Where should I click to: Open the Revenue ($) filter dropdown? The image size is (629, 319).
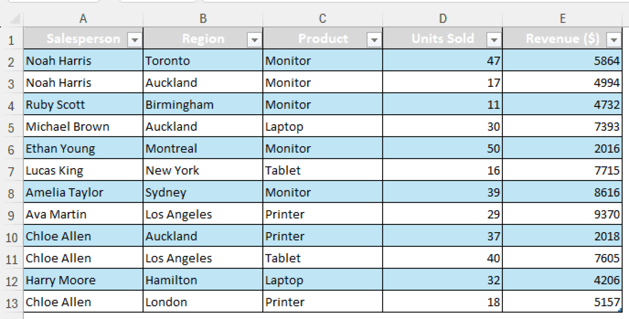[614, 39]
